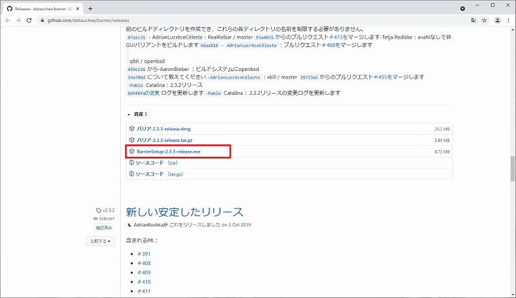
Task: Open commit 29723a5 link
Action: point(309,77)
